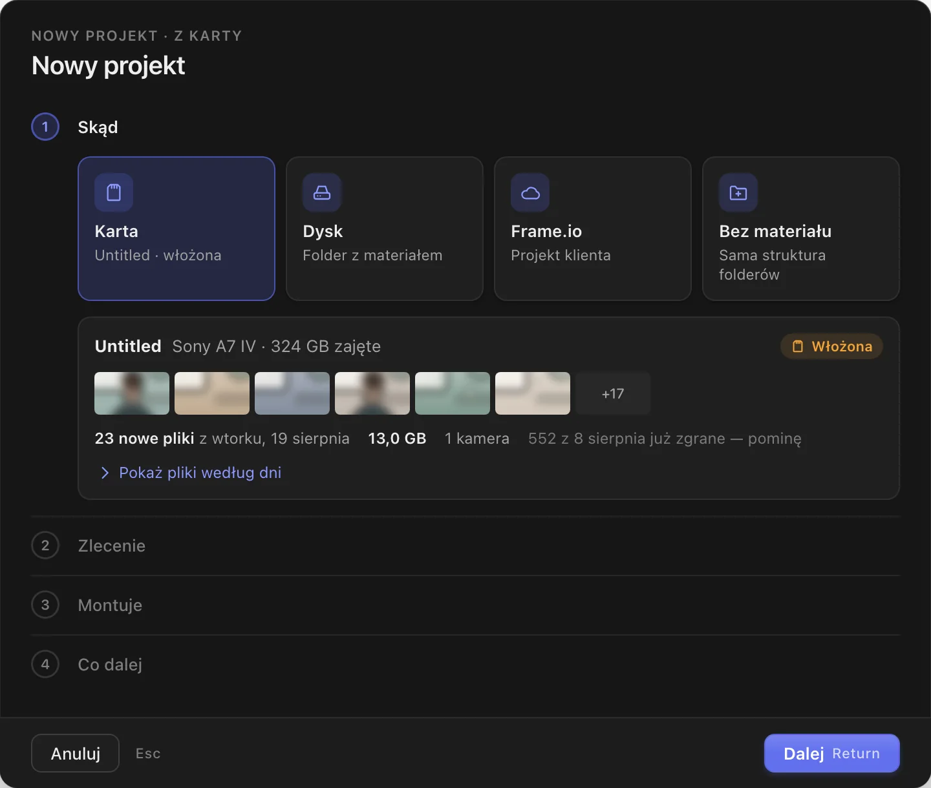Click Sony A7 IV · 324 GB zajęte text
The height and width of the screenshot is (788, 931).
pos(276,347)
